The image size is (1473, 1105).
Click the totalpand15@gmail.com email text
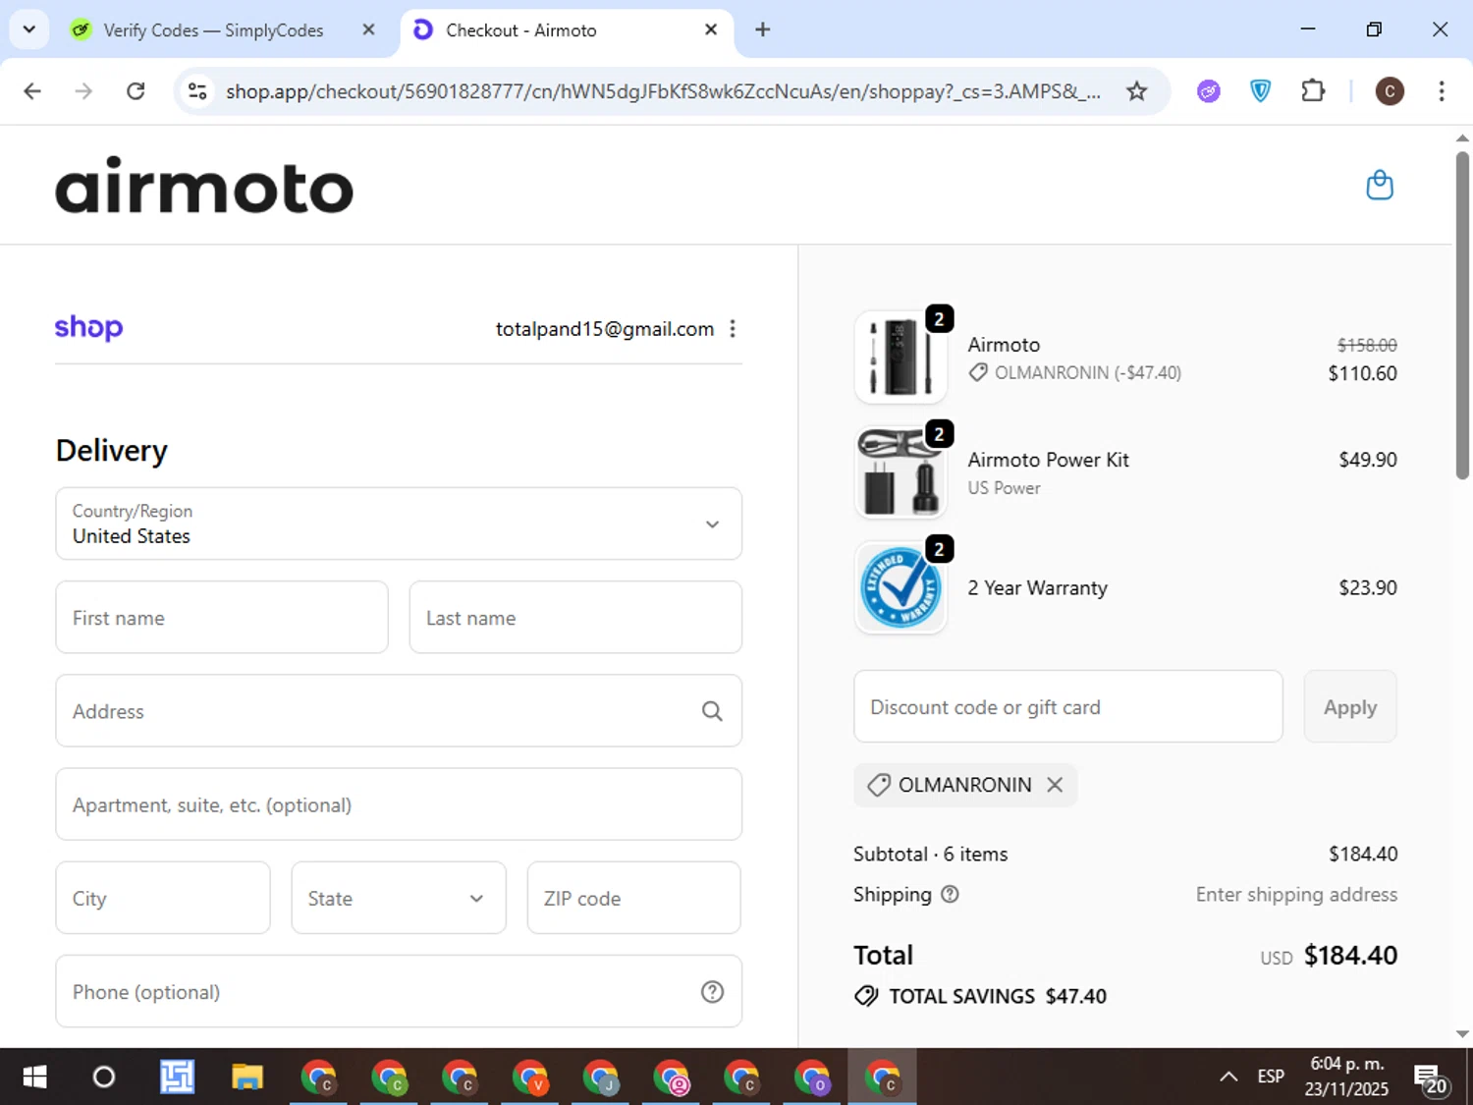[605, 329]
